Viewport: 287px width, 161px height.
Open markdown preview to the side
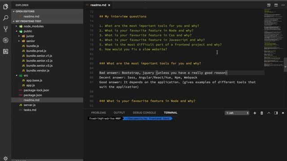[x=269, y=5]
